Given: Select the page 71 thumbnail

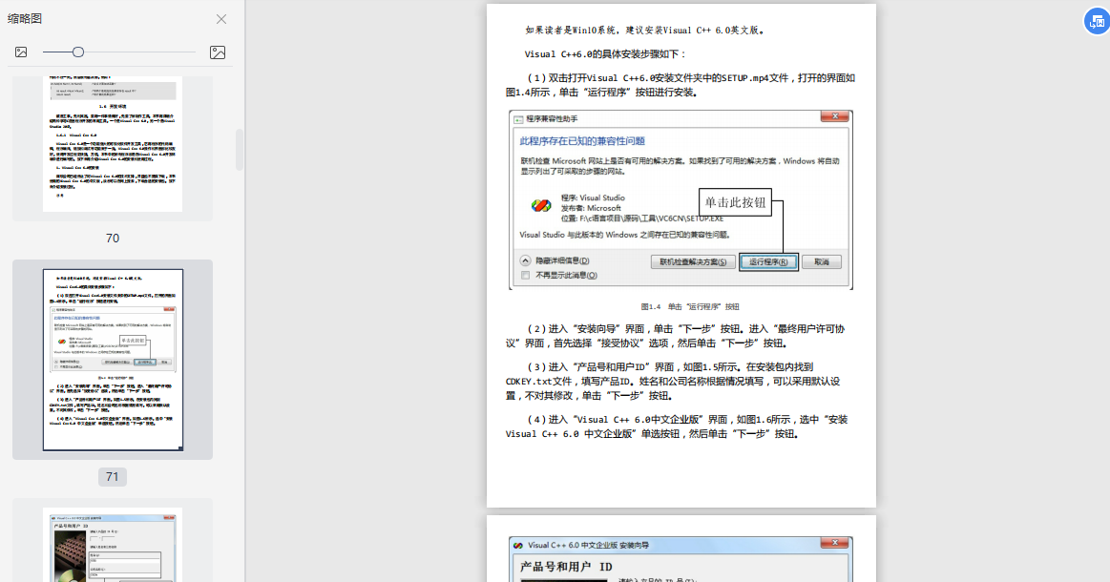Looking at the screenshot, I should (x=113, y=360).
